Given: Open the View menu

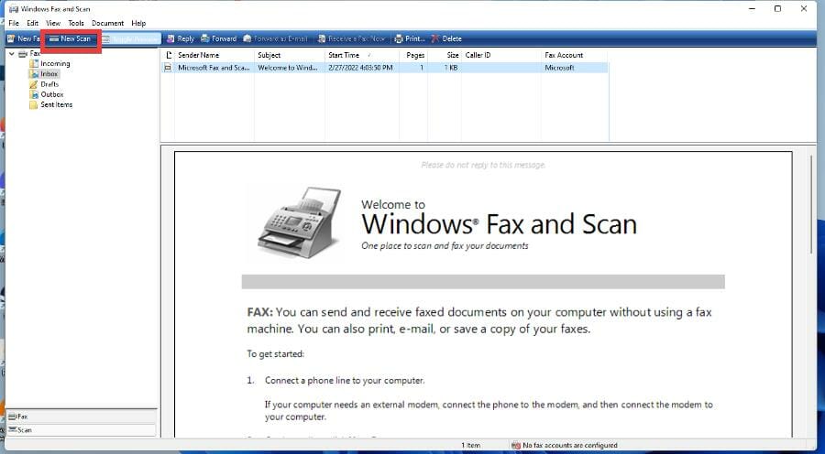Looking at the screenshot, I should click(53, 23).
